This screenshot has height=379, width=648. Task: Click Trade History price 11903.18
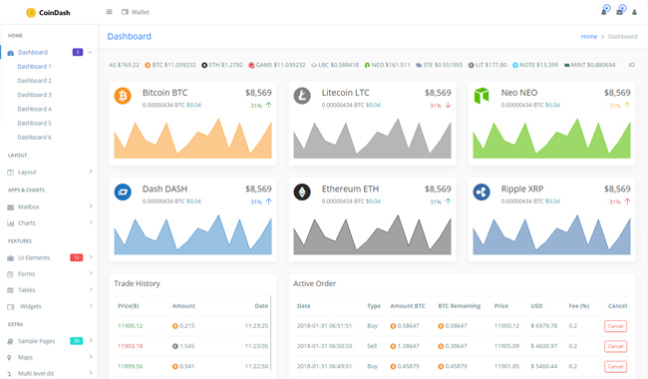[x=130, y=346]
